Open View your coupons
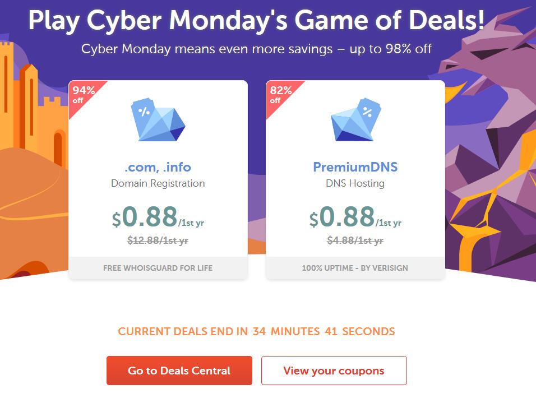 pyautogui.click(x=334, y=371)
